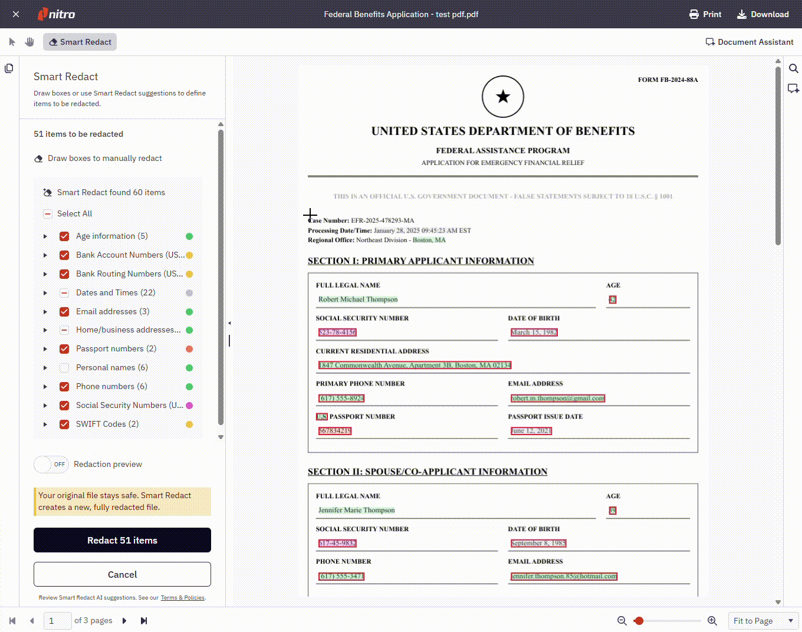Click the zoom level slider handle

coord(639,621)
